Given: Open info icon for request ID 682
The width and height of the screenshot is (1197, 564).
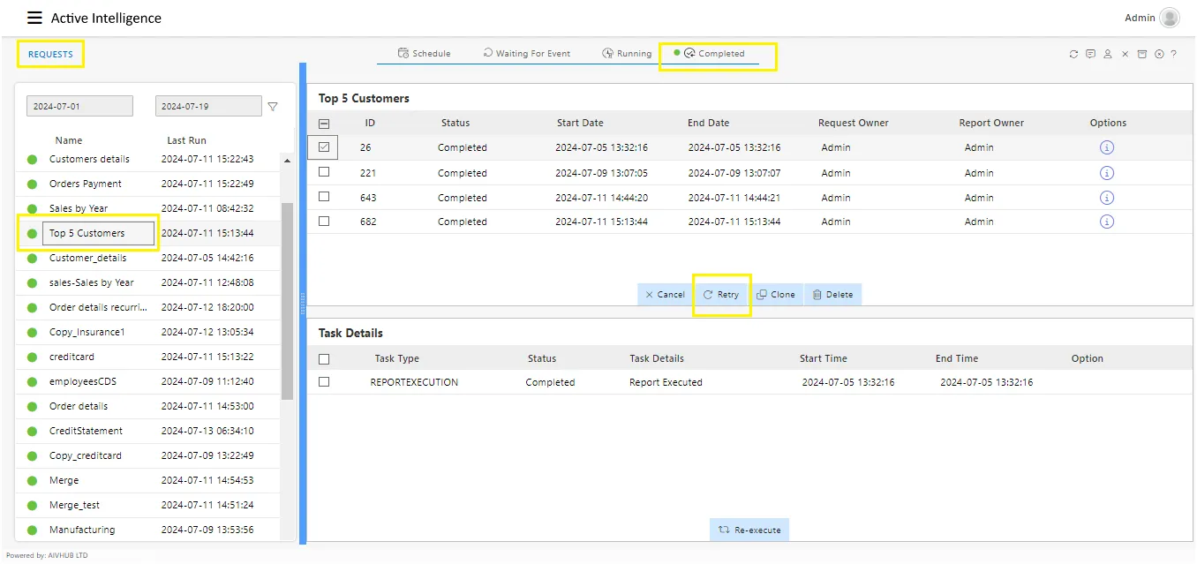Looking at the screenshot, I should (1107, 222).
